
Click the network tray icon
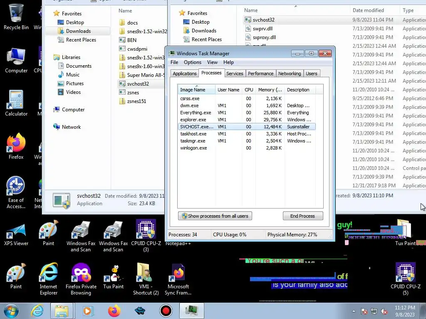(x=374, y=312)
